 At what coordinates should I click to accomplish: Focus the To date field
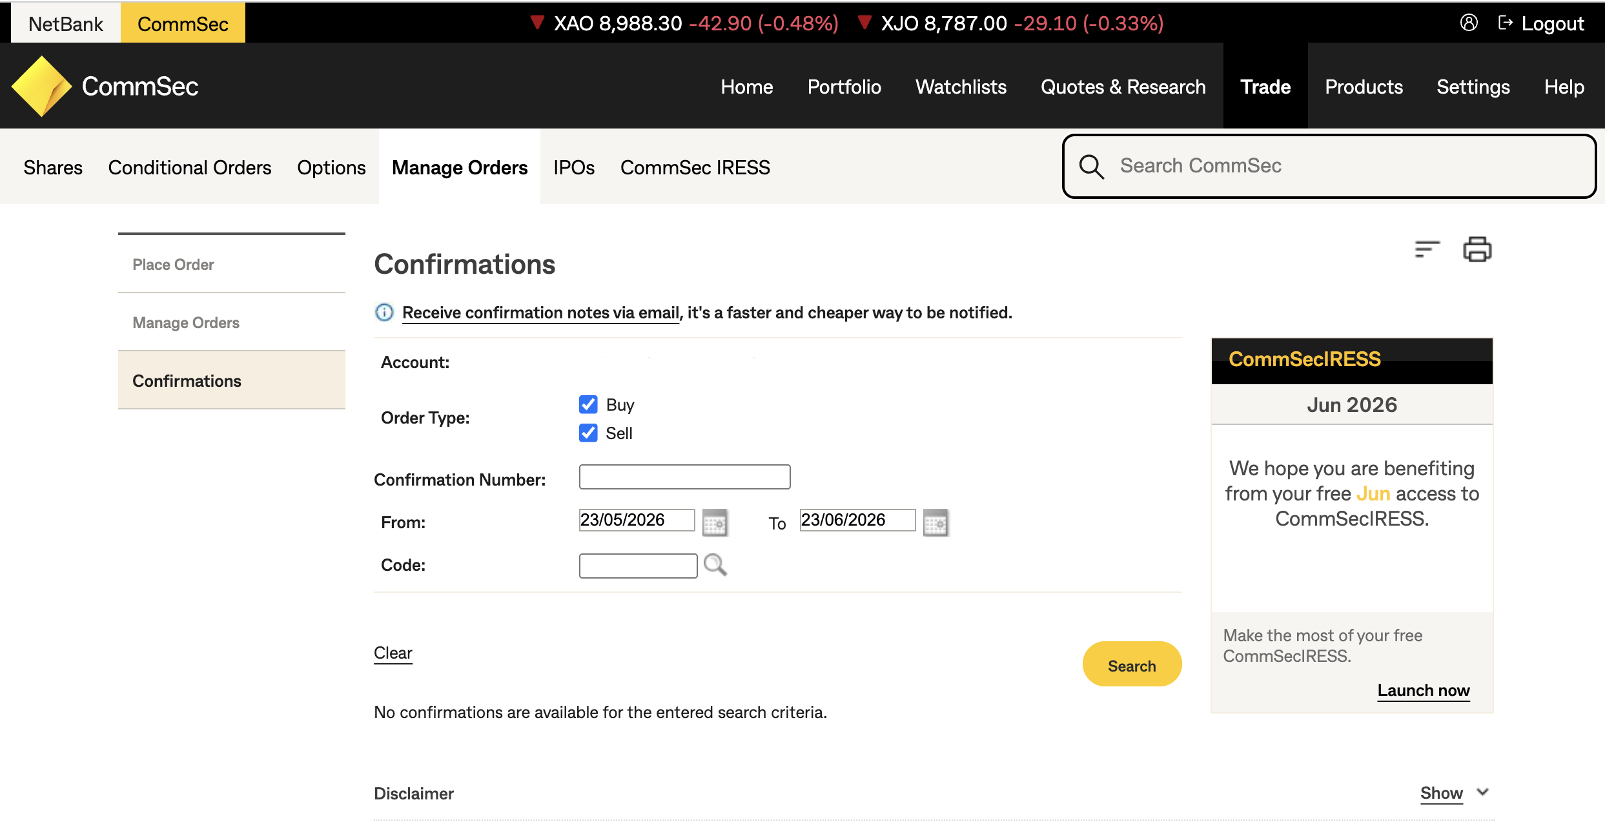(x=857, y=520)
